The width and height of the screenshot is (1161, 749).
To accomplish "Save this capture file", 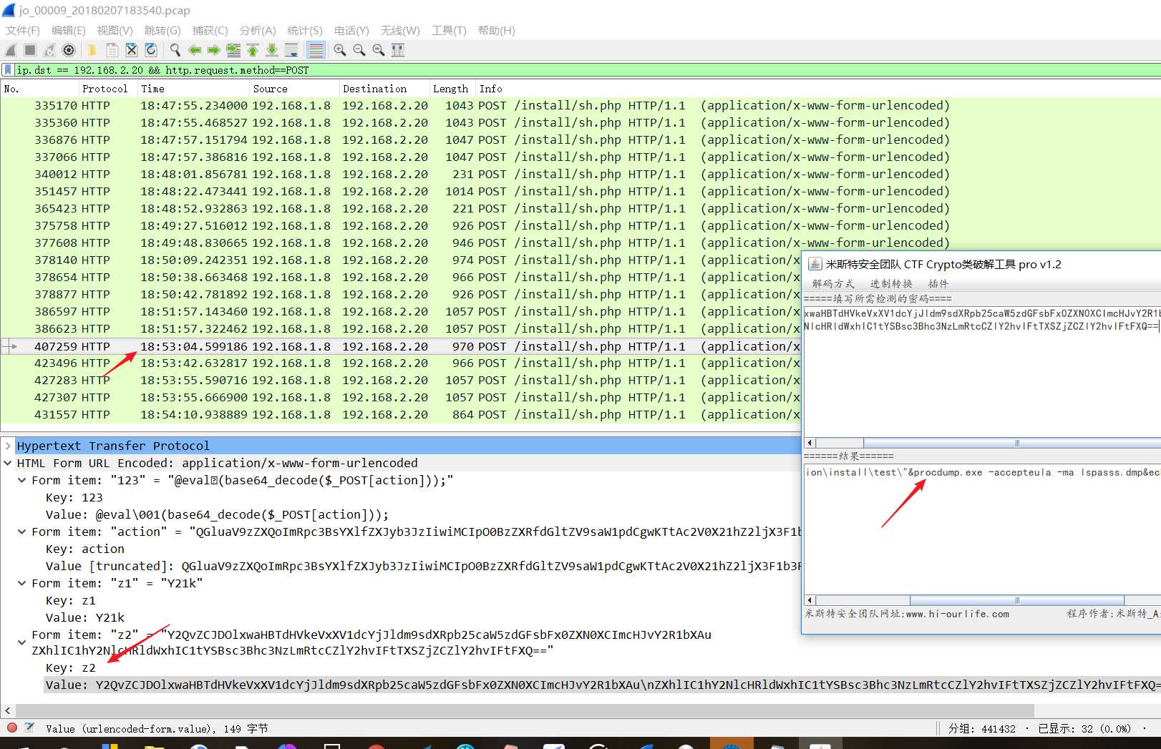I will tap(112, 50).
